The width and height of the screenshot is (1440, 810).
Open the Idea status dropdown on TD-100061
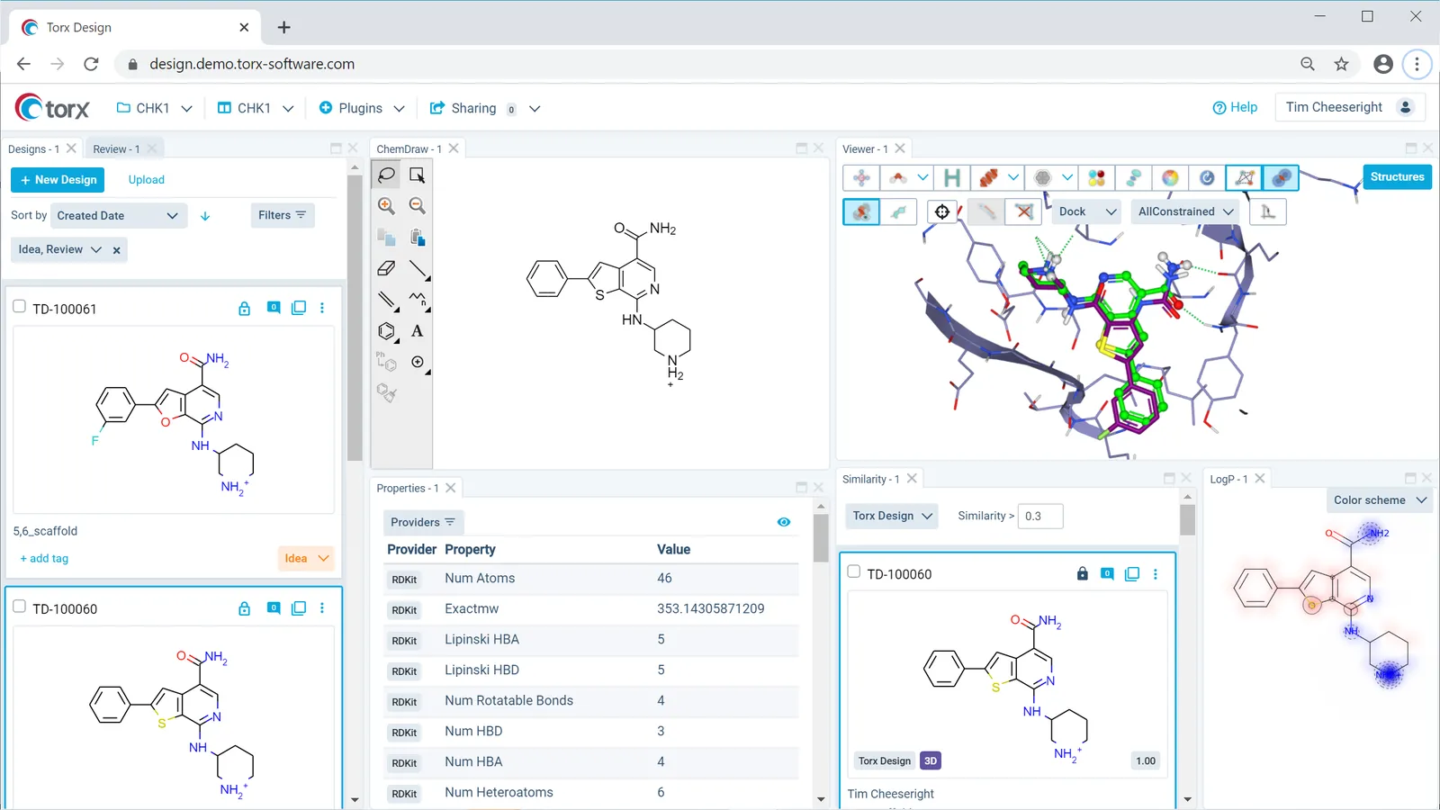click(x=306, y=558)
